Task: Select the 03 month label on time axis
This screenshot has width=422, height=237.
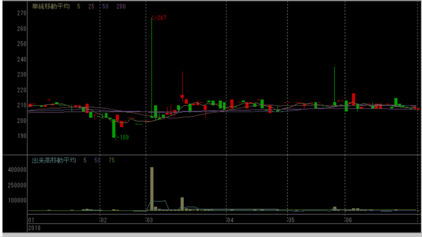Action: 150,220
